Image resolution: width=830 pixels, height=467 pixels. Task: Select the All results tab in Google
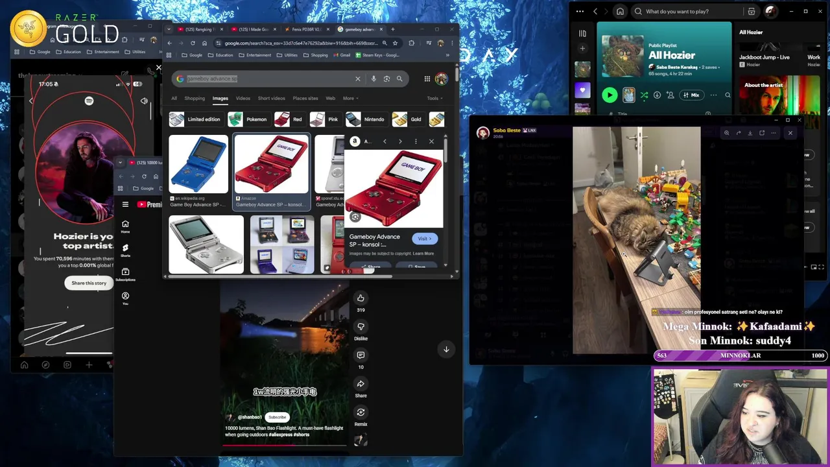(x=174, y=98)
